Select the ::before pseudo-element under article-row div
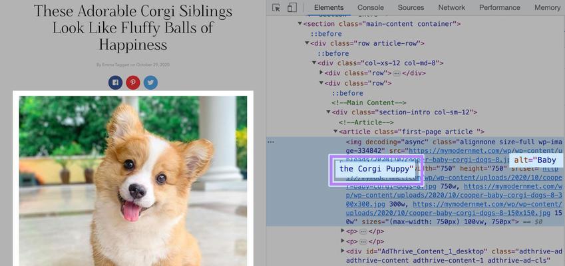Image resolution: width=565 pixels, height=266 pixels. 333,54
